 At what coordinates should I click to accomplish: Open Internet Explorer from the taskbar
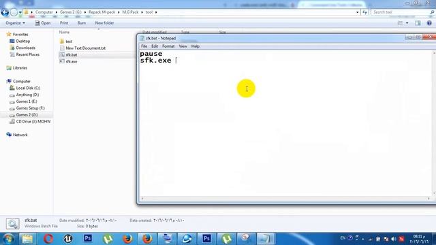tap(187, 239)
